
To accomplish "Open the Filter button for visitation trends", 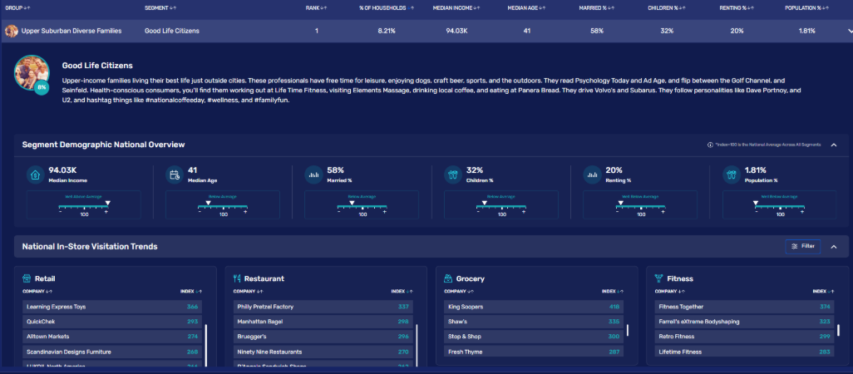I will pos(803,246).
